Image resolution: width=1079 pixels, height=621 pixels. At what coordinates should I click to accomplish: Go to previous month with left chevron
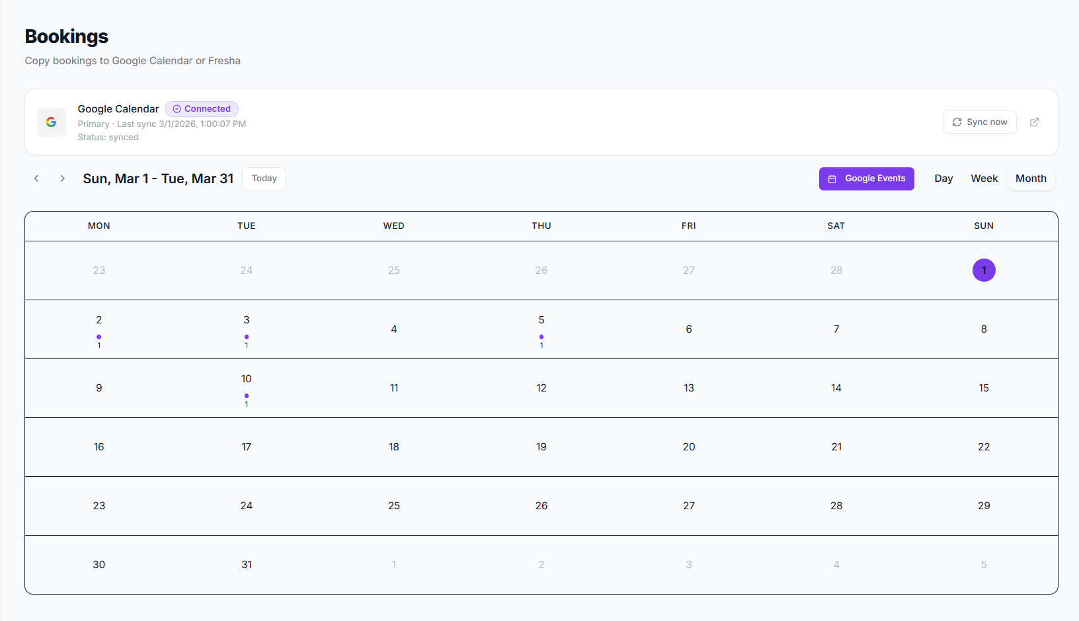(36, 178)
